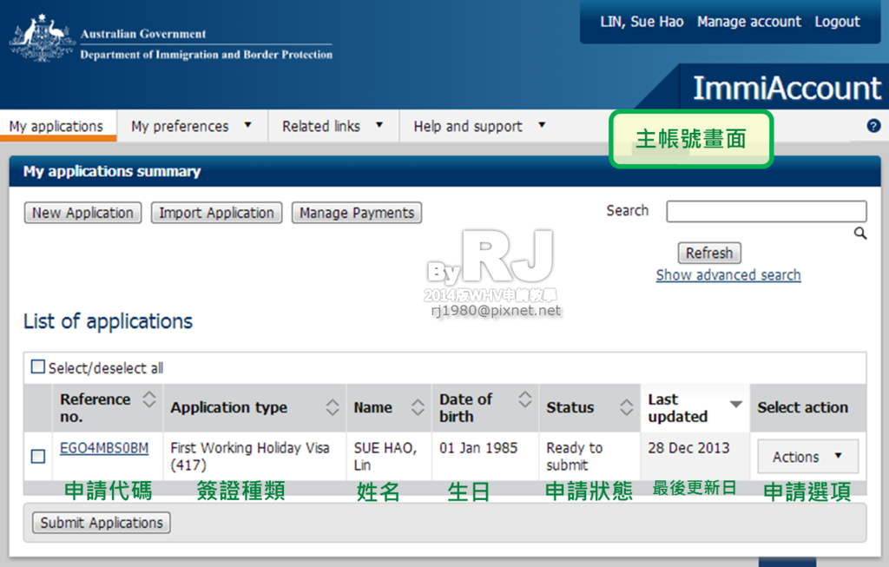This screenshot has height=567, width=889.
Task: Click the ImmiAccount title text
Action: click(787, 89)
